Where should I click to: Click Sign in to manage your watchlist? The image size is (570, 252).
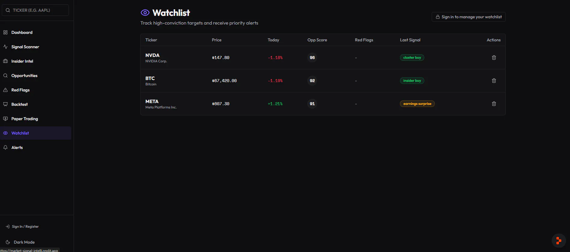[x=468, y=17]
